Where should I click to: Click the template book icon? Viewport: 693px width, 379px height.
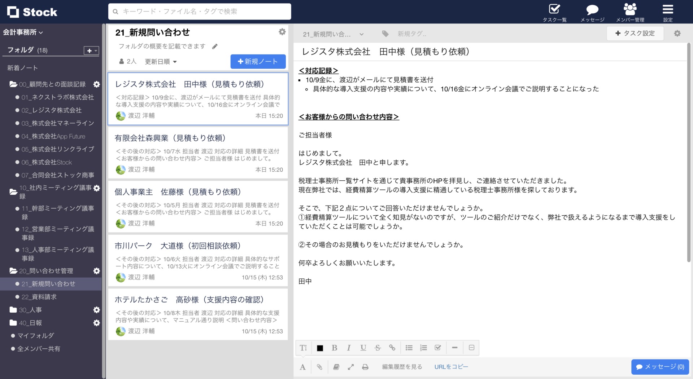(336, 367)
